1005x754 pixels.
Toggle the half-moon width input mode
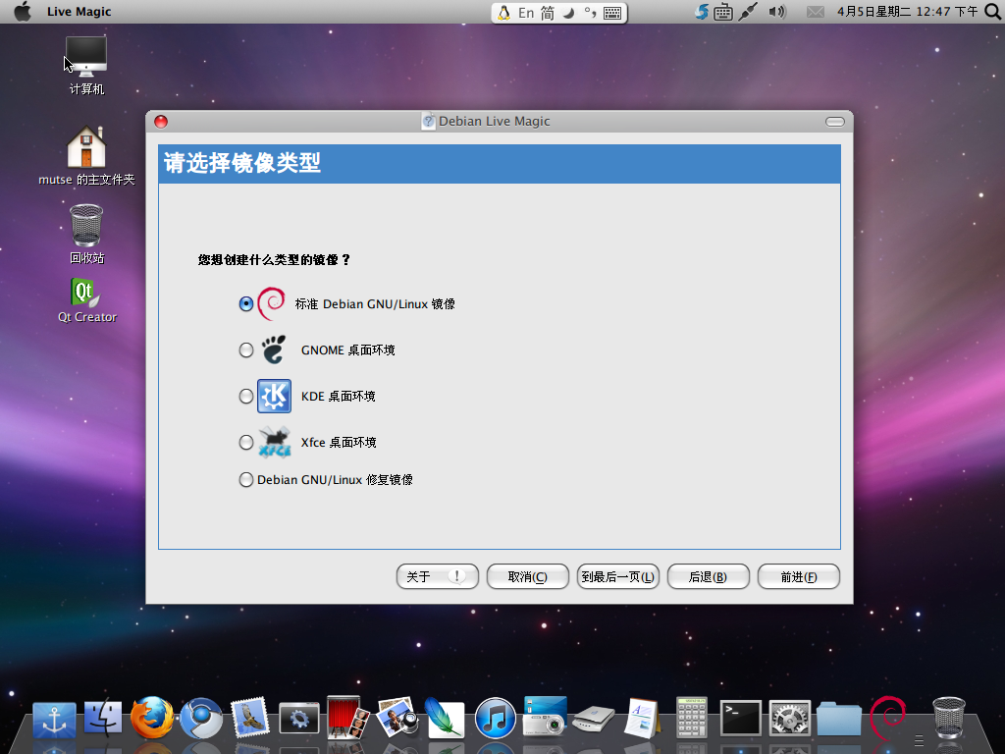click(x=568, y=13)
